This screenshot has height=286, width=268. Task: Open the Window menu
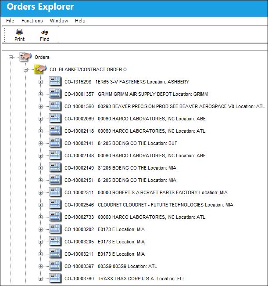[x=59, y=21]
